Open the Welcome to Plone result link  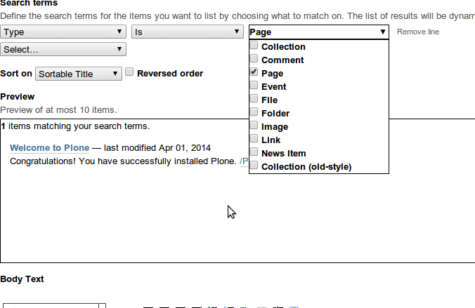coord(49,148)
